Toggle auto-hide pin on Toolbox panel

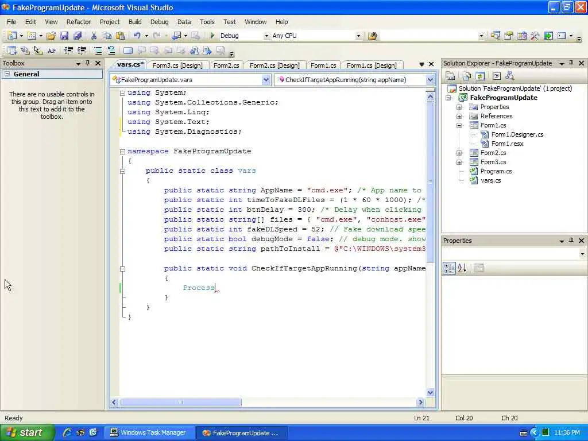click(x=88, y=63)
